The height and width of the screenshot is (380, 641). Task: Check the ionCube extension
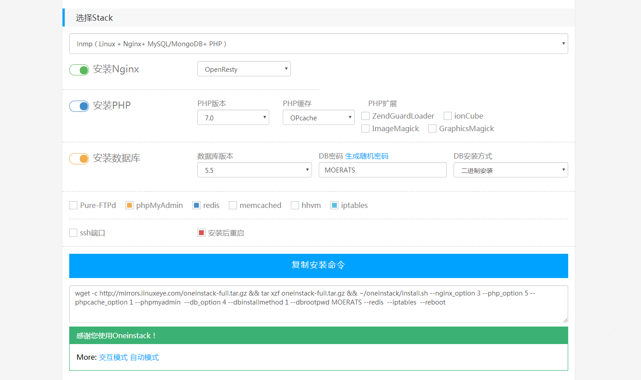pos(448,116)
